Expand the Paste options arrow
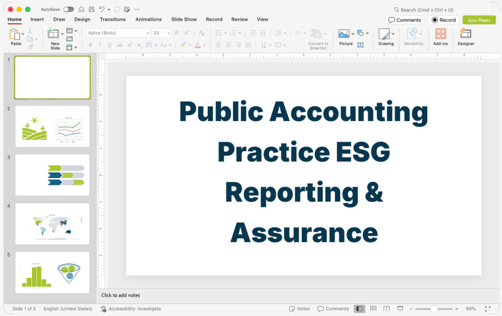Image resolution: width=502 pixels, height=316 pixels. pyautogui.click(x=23, y=34)
